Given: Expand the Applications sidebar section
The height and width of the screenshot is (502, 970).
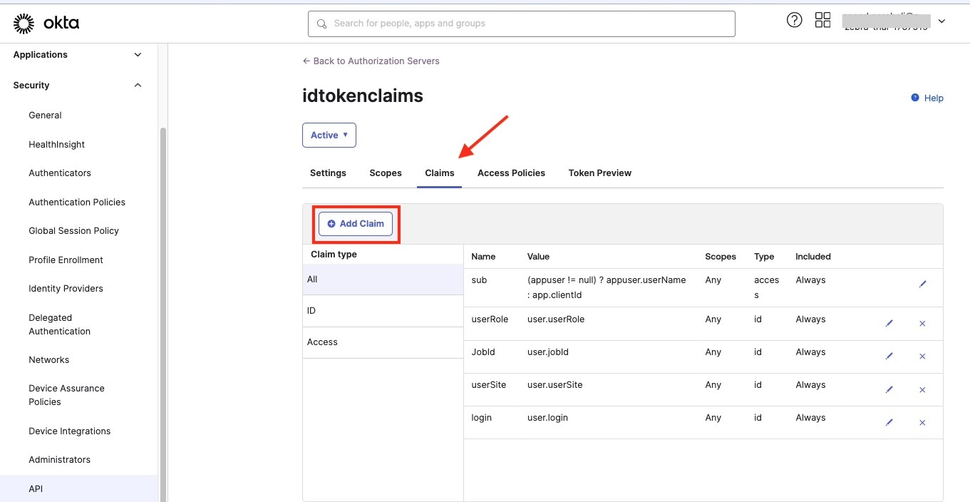Looking at the screenshot, I should [138, 55].
